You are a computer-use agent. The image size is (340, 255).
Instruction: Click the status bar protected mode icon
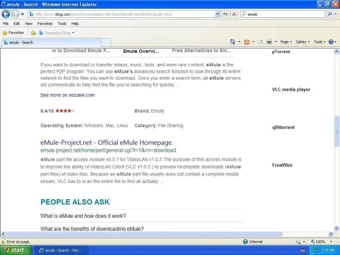pyautogui.click(x=298, y=242)
